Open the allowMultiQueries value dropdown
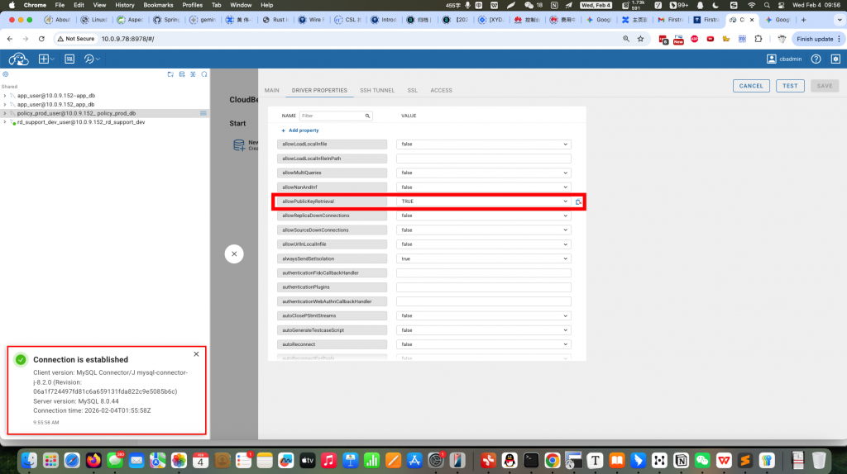847x474 pixels. click(x=566, y=173)
